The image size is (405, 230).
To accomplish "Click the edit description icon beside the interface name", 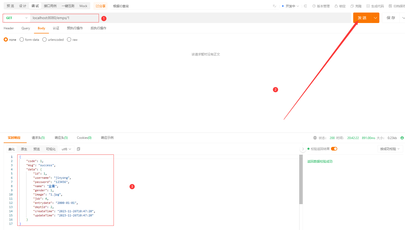I will pos(274,6).
